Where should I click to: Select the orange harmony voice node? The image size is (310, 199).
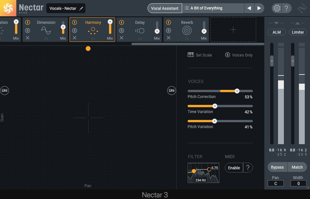(x=88, y=48)
